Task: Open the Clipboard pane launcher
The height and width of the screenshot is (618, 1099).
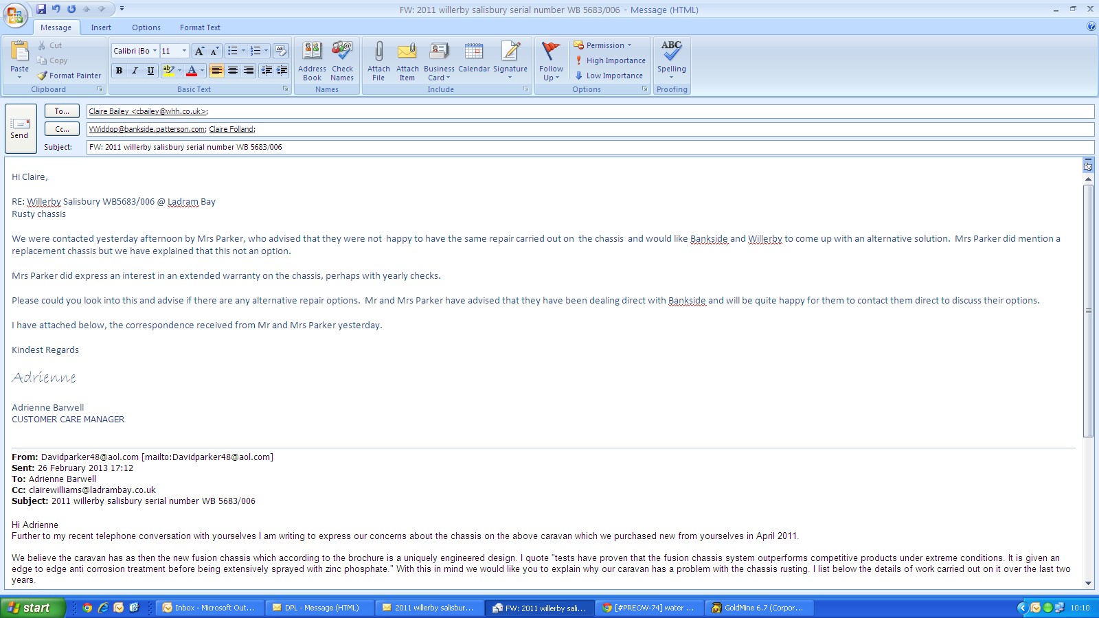Action: [x=100, y=89]
